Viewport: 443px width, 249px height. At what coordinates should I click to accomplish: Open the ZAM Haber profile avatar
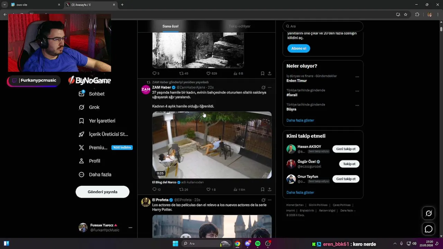pyautogui.click(x=146, y=90)
